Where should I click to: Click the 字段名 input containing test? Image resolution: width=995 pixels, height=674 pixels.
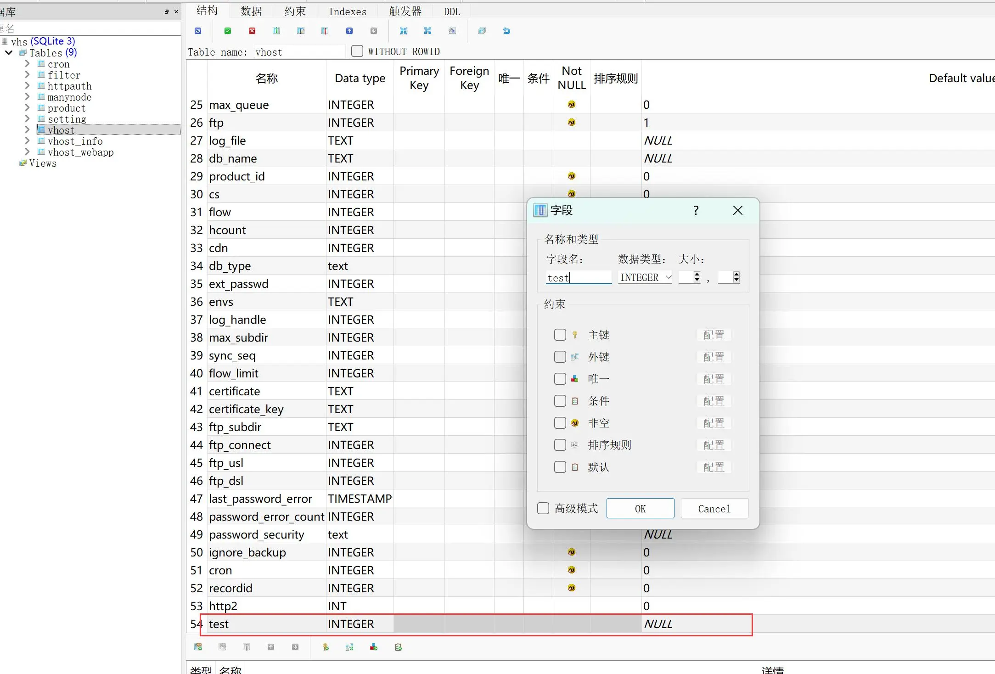tap(579, 277)
